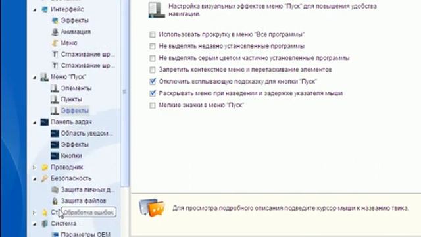Select the Безопасность key icon
The image size is (421, 237).
click(44, 178)
